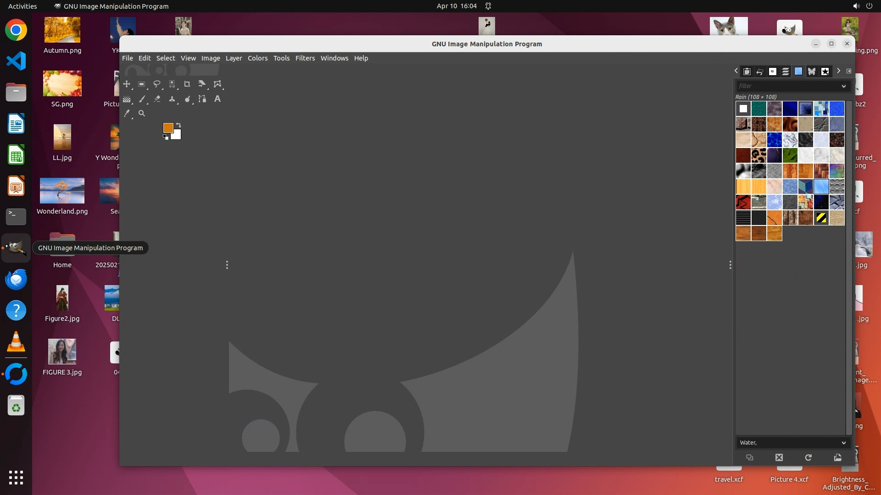
Task: Select the Crop tool
Action: pyautogui.click(x=187, y=84)
